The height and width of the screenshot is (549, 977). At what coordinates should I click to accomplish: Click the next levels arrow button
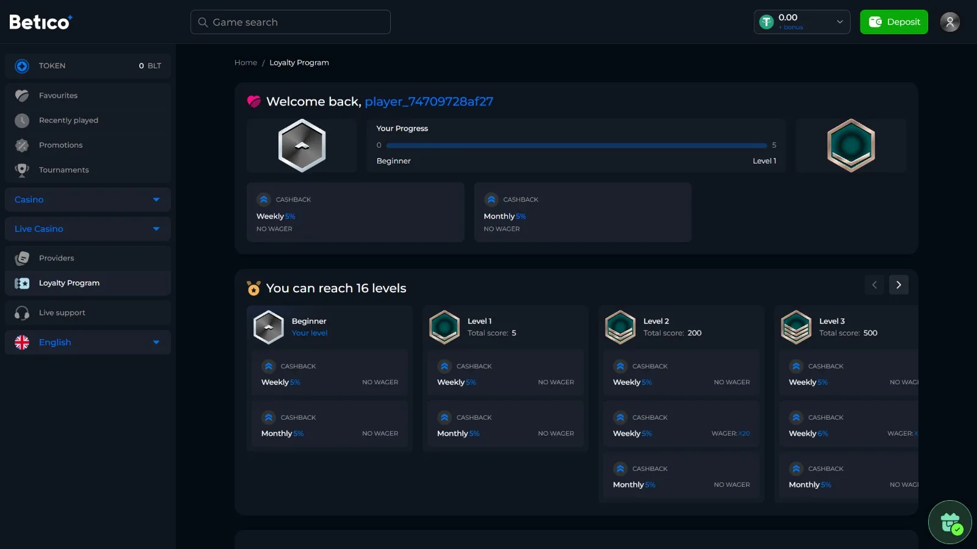(x=898, y=285)
